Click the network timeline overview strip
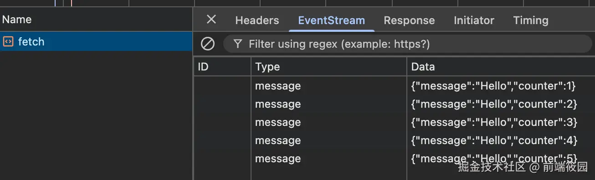The width and height of the screenshot is (595, 180). pos(297,3)
